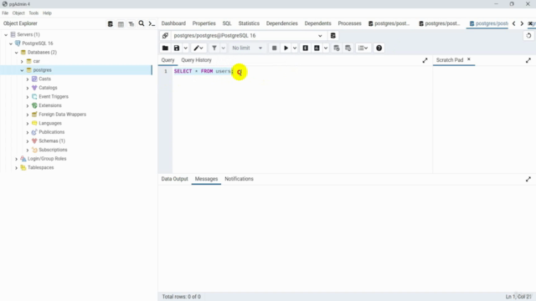
Task: Select the Event Triggers tree item
Action: (54, 97)
